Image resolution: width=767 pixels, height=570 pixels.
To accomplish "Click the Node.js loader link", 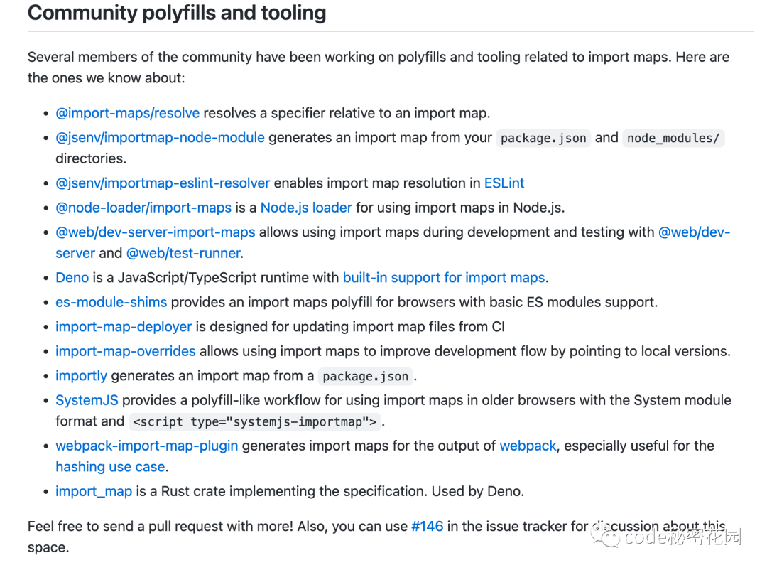I will pos(306,208).
